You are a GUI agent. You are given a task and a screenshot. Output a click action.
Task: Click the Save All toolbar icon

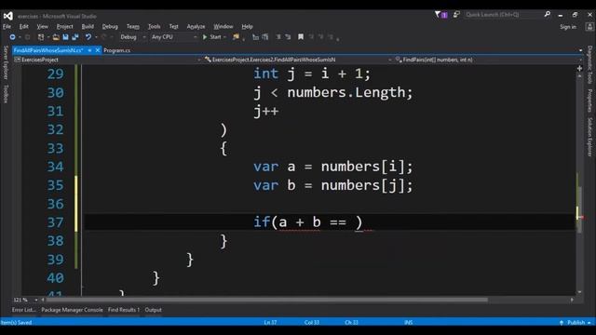pyautogui.click(x=75, y=37)
